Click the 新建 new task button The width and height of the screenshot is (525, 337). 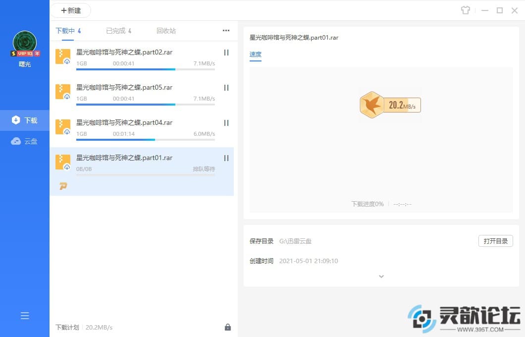tap(71, 10)
